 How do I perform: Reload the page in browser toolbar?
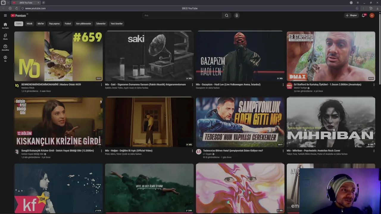point(16,8)
